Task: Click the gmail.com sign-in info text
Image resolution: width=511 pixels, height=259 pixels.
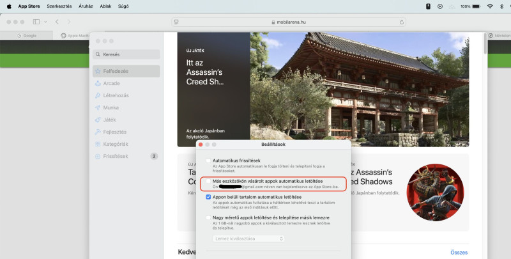Action: coord(275,187)
